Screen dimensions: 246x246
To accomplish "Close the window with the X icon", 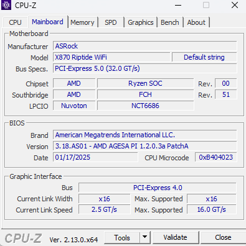I will [x=235, y=5].
